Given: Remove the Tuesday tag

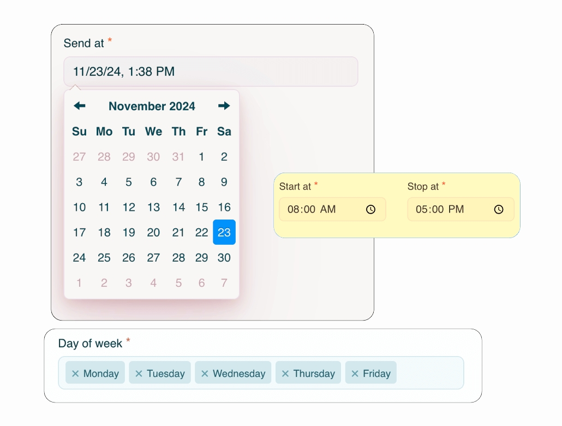Looking at the screenshot, I should coord(139,374).
